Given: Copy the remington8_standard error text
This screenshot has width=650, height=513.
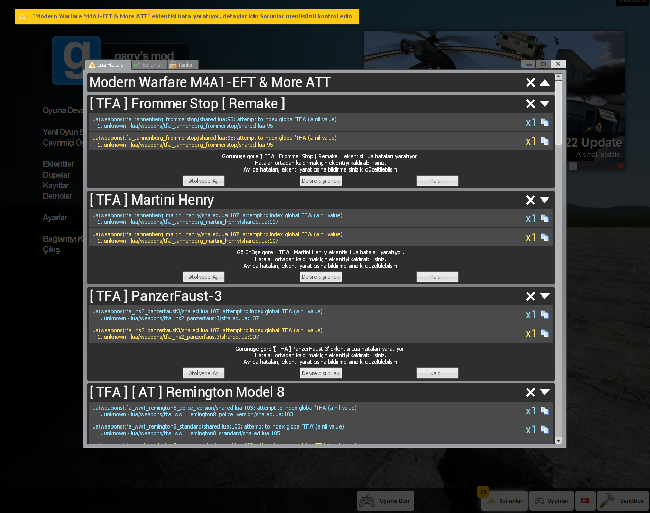Looking at the screenshot, I should pos(545,430).
